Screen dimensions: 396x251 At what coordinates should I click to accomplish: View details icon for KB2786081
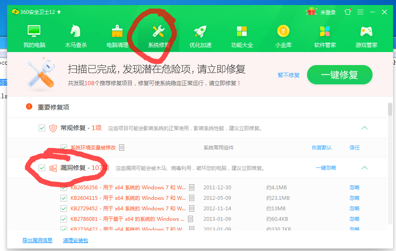pos(190,219)
